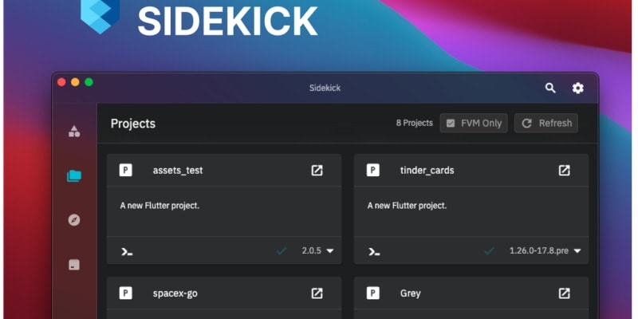Screen dimensions: 638x319
Task: Open the search icon in title bar
Action: [x=550, y=88]
